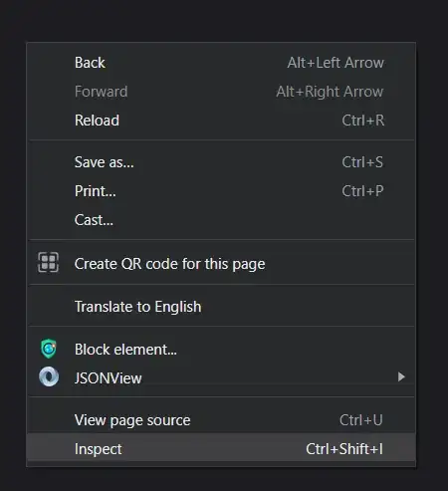Choose Create QR code for this page
Screen dimensions: 448x491
pyautogui.click(x=221, y=264)
